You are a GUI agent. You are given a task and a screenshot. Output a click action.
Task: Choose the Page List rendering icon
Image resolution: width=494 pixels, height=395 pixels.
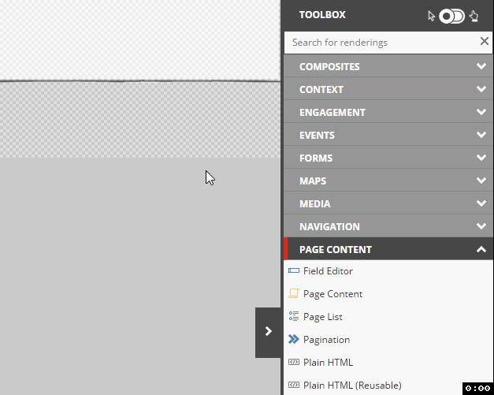point(294,316)
